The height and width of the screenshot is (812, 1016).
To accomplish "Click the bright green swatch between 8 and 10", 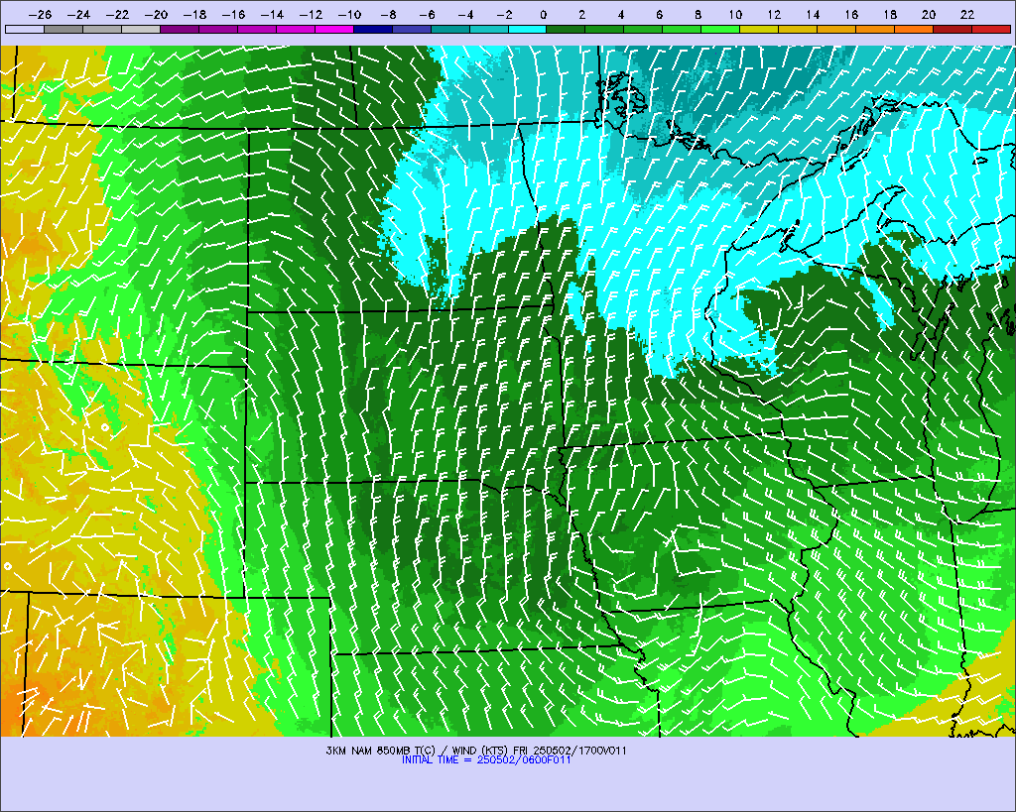I will [720, 29].
